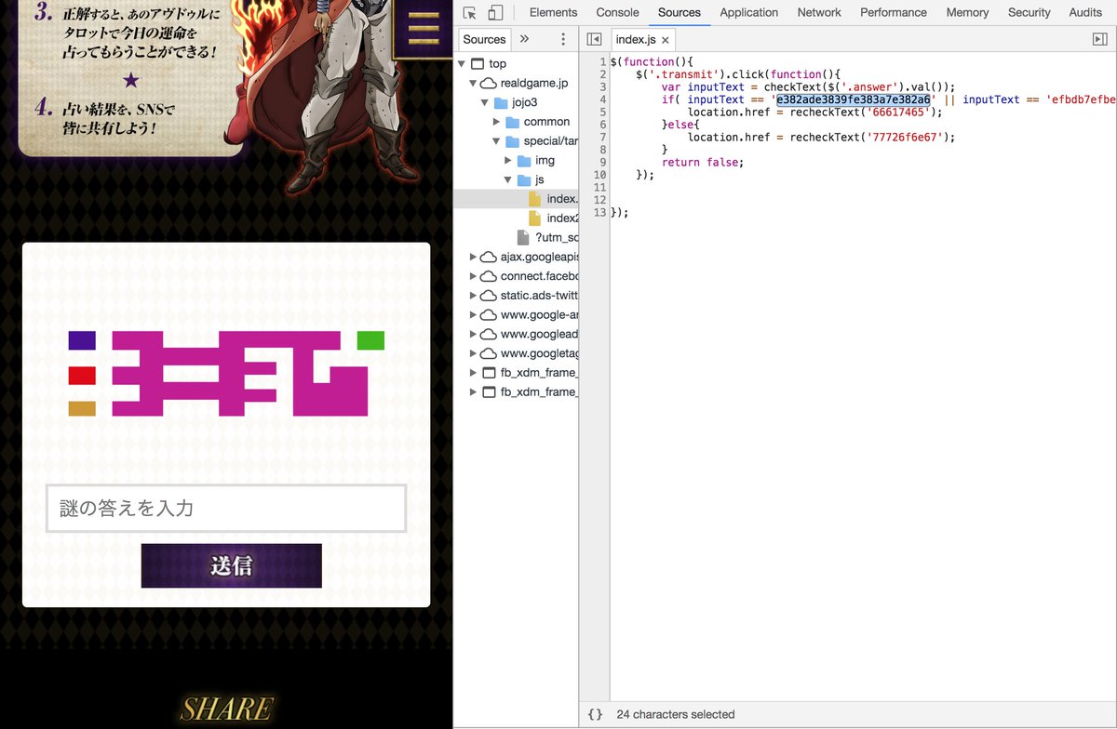
Task: Click the common folder icon
Action: pyautogui.click(x=512, y=122)
